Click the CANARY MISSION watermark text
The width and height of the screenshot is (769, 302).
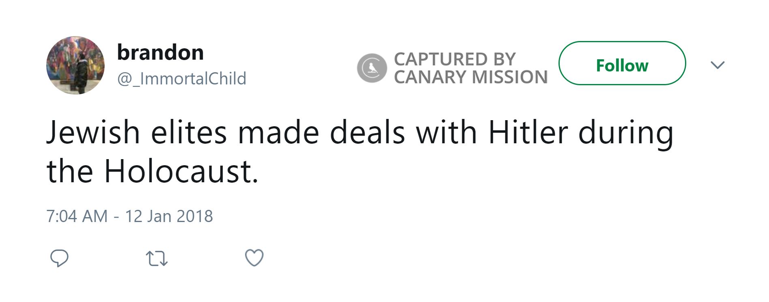[470, 77]
